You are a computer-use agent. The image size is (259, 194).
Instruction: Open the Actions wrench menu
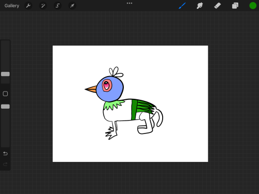[28, 6]
